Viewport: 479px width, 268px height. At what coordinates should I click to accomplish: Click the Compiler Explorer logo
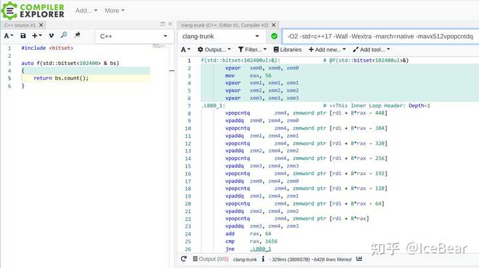point(32,11)
